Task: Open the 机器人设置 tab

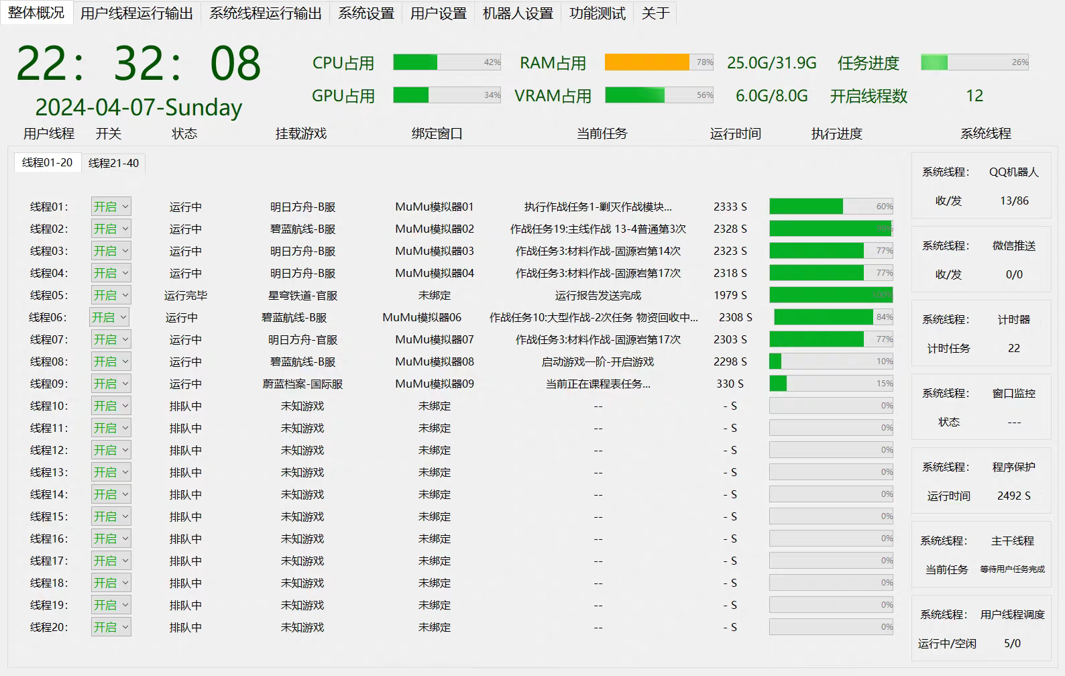Action: (x=518, y=13)
